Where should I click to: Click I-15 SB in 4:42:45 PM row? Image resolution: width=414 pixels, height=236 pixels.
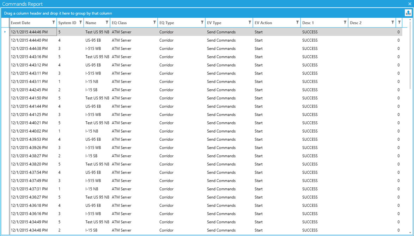tap(91, 90)
